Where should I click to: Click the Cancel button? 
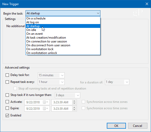pos(138,126)
